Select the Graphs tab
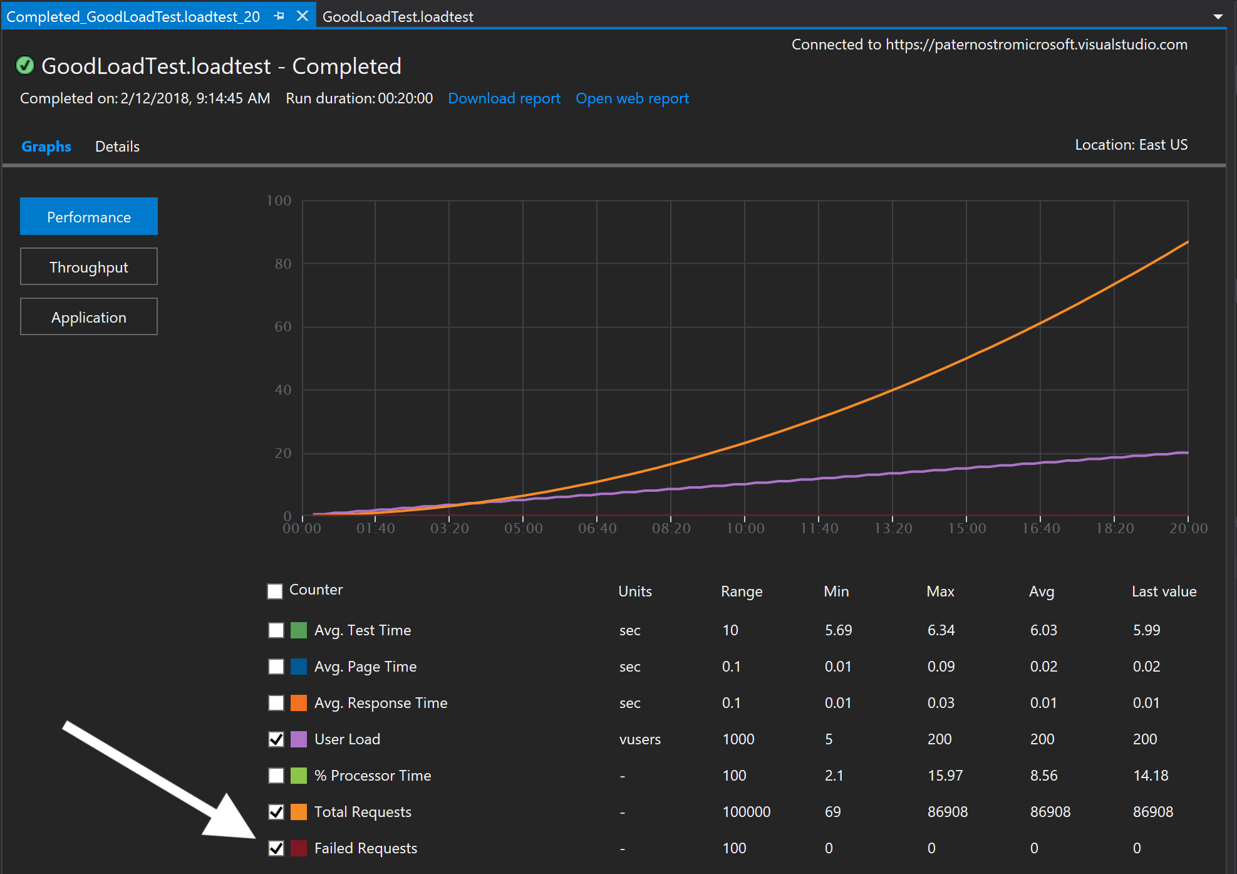Screen dimensions: 1237x874 tap(46, 147)
